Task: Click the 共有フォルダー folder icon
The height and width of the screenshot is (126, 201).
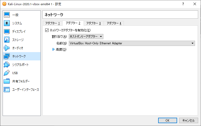Action: point(7,81)
